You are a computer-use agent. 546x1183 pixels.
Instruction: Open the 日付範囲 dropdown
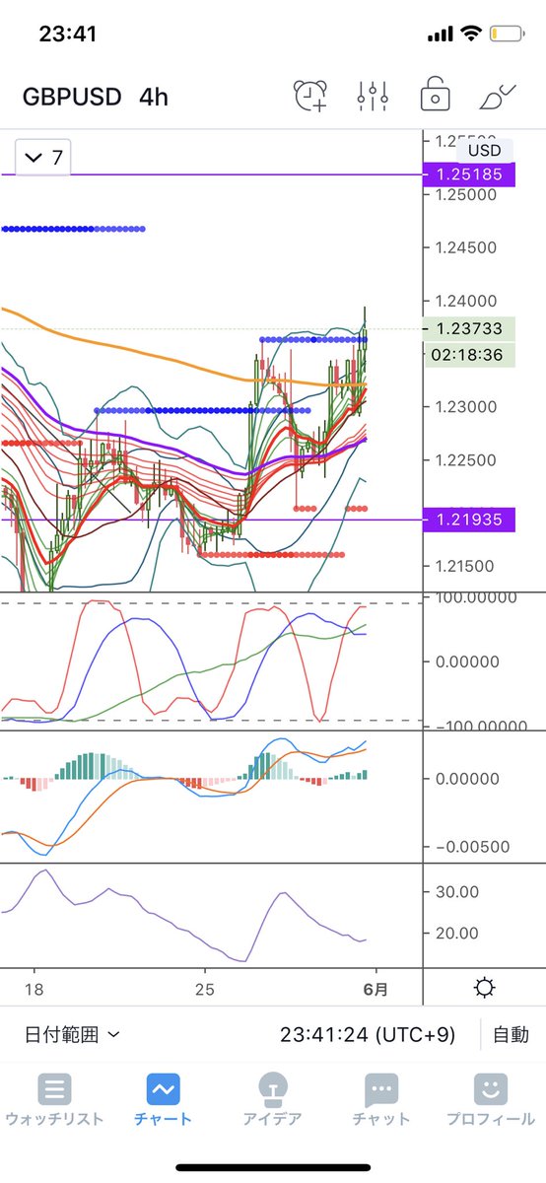[x=73, y=1034]
